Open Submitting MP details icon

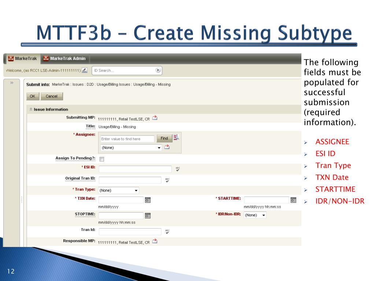click(155, 118)
